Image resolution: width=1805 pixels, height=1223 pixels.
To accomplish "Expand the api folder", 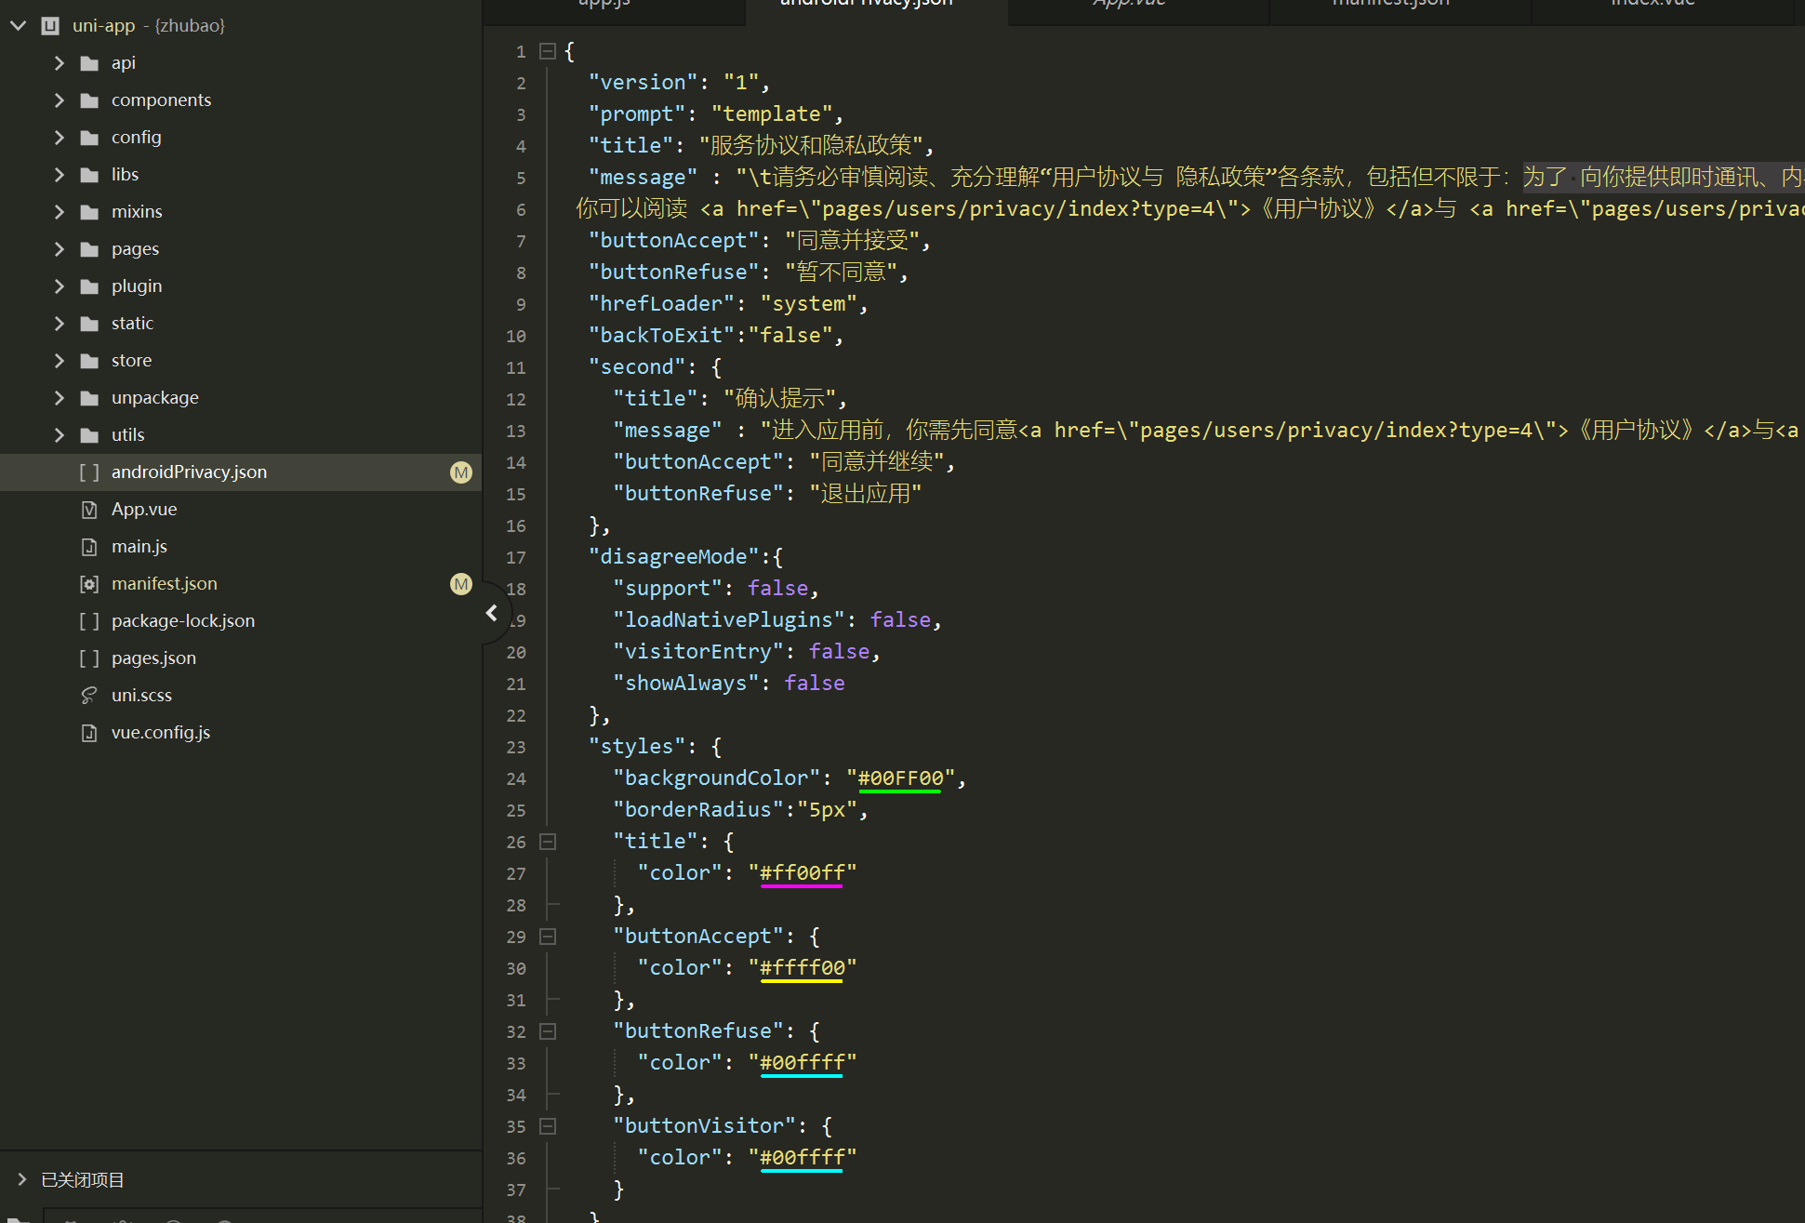I will tap(60, 63).
